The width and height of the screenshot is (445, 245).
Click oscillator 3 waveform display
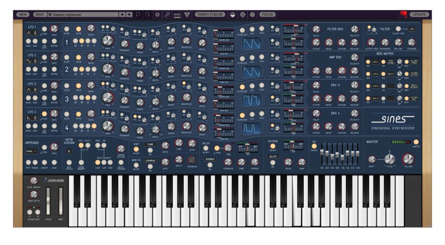[252, 100]
